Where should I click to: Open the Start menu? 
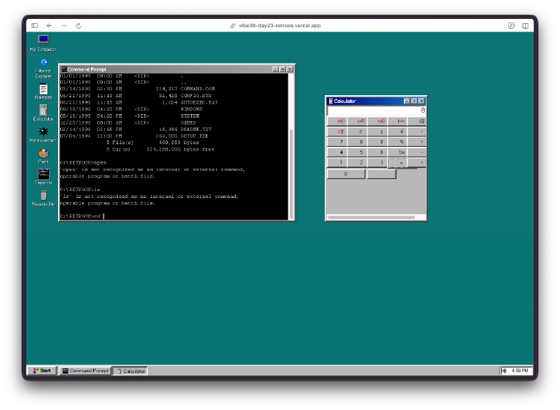[x=41, y=370]
